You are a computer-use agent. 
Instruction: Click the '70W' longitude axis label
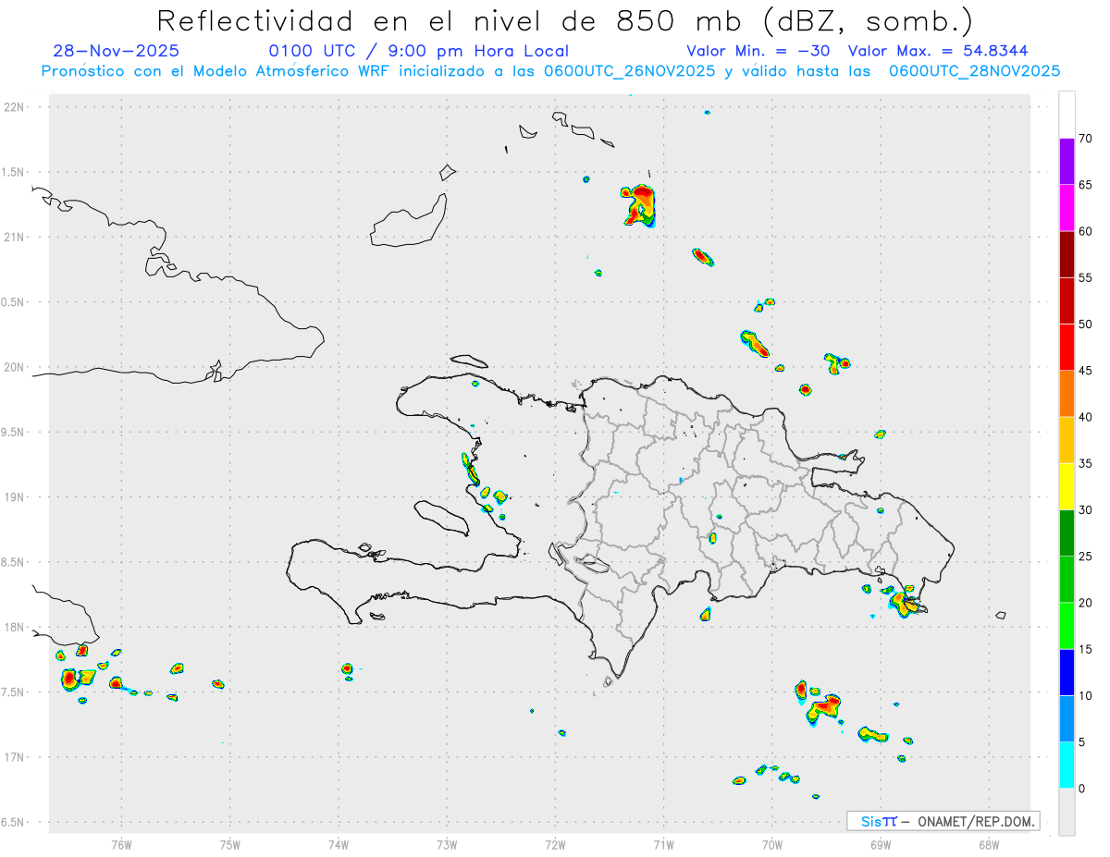pyautogui.click(x=772, y=844)
